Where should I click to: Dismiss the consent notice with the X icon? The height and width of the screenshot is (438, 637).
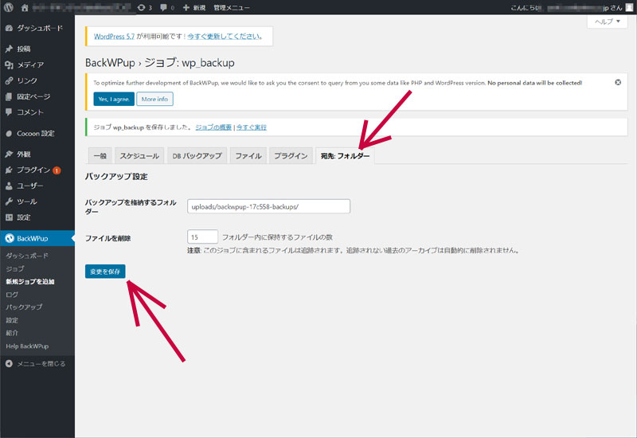618,83
